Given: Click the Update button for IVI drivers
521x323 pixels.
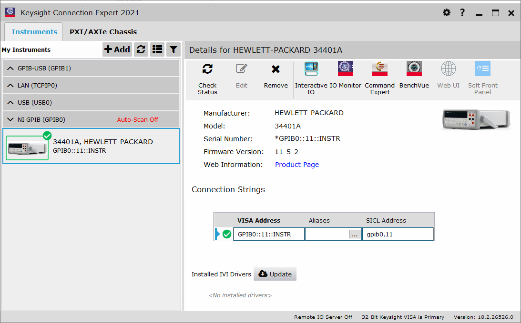Looking at the screenshot, I should point(275,274).
